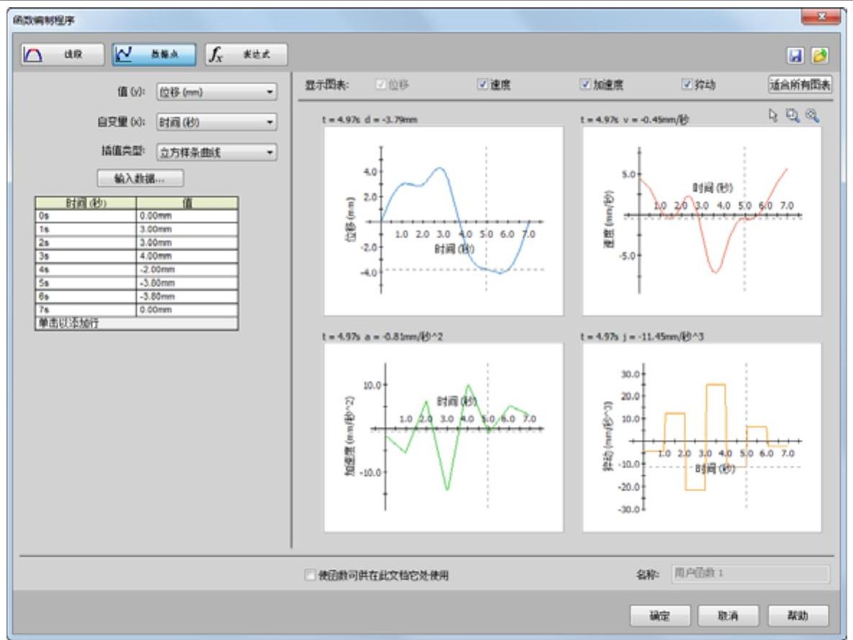Click 单击以添加行 to add a row
Image resolution: width=853 pixels, height=640 pixels.
click(x=137, y=323)
